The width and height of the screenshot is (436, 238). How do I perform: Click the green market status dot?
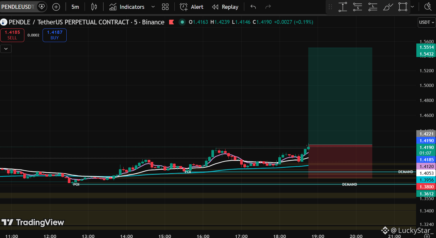[182, 22]
